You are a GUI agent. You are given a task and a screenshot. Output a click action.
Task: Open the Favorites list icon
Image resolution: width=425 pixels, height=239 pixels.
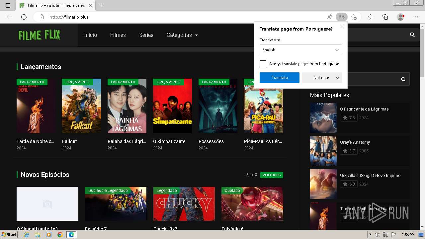[x=371, y=17]
